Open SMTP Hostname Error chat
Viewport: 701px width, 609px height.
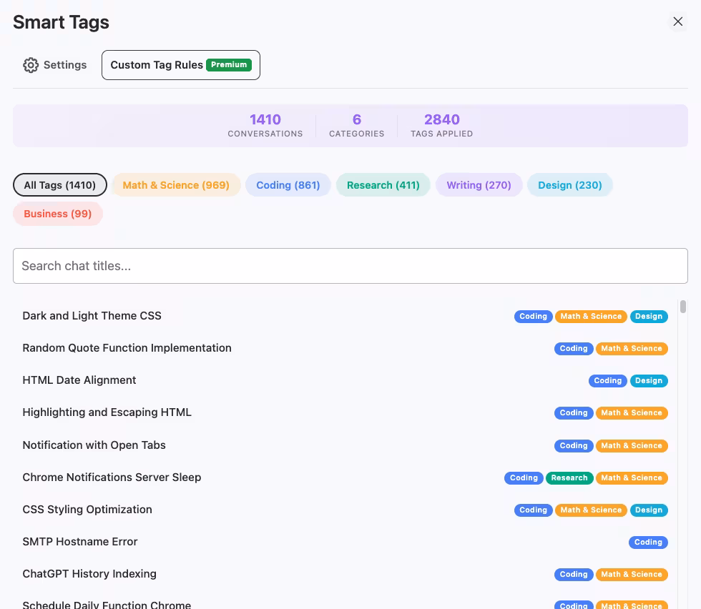80,542
